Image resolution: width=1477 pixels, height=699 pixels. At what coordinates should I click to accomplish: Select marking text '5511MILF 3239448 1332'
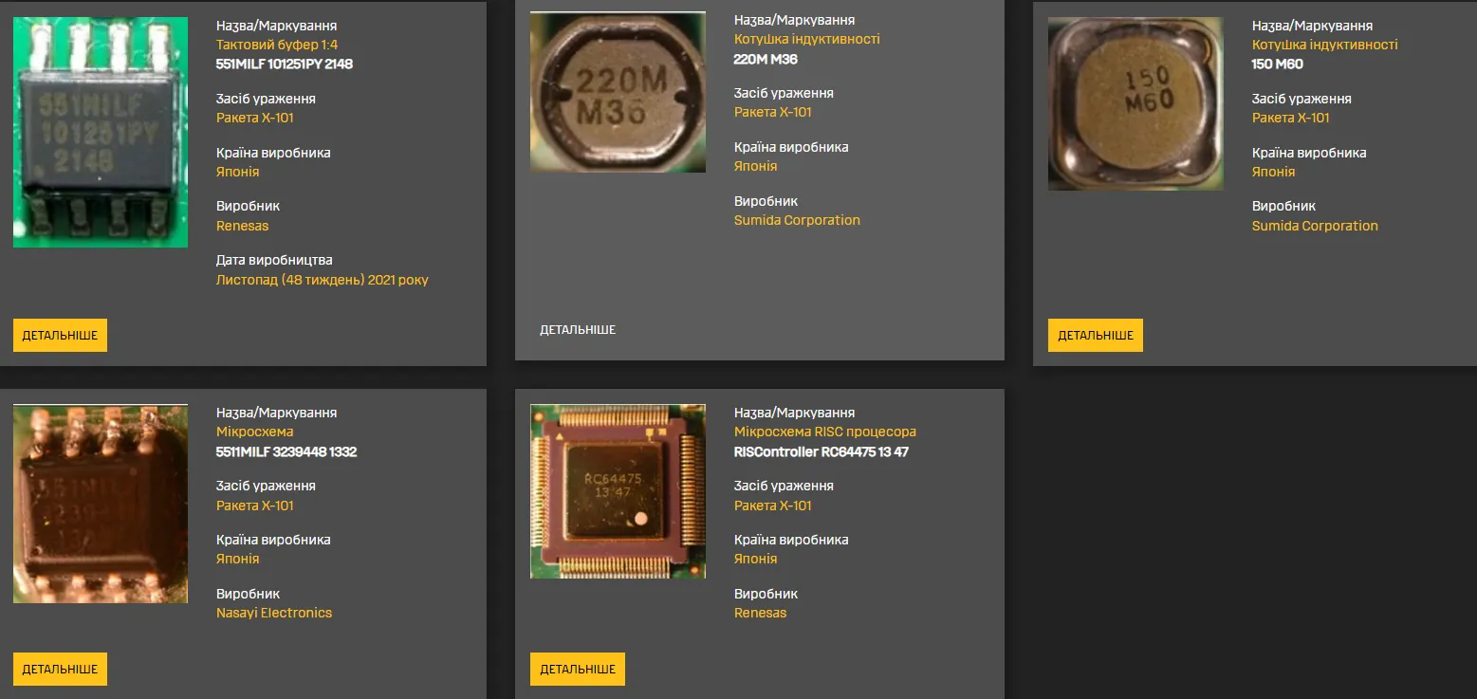(x=286, y=451)
